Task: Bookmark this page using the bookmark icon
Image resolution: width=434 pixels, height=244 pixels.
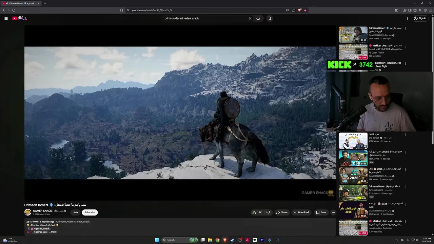Action: point(121,10)
